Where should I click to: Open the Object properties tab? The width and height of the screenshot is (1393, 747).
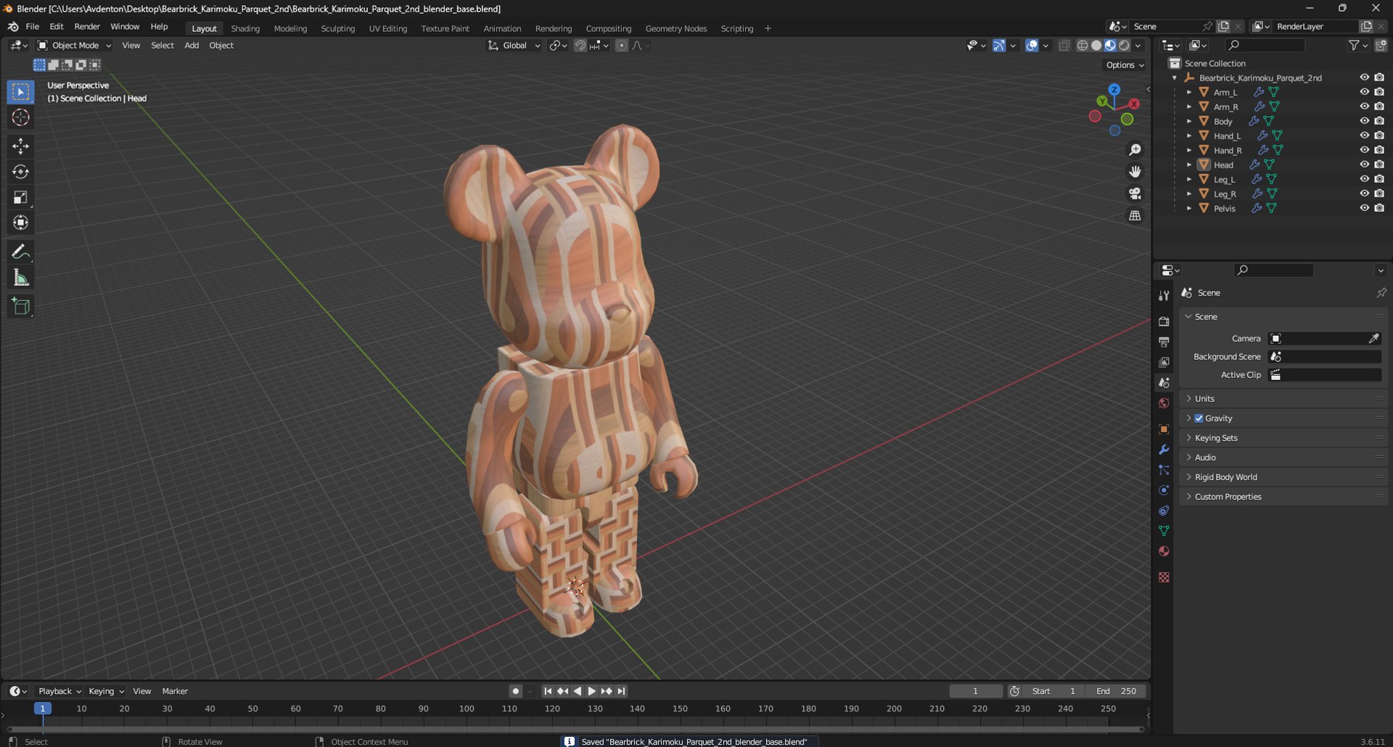coord(1164,429)
